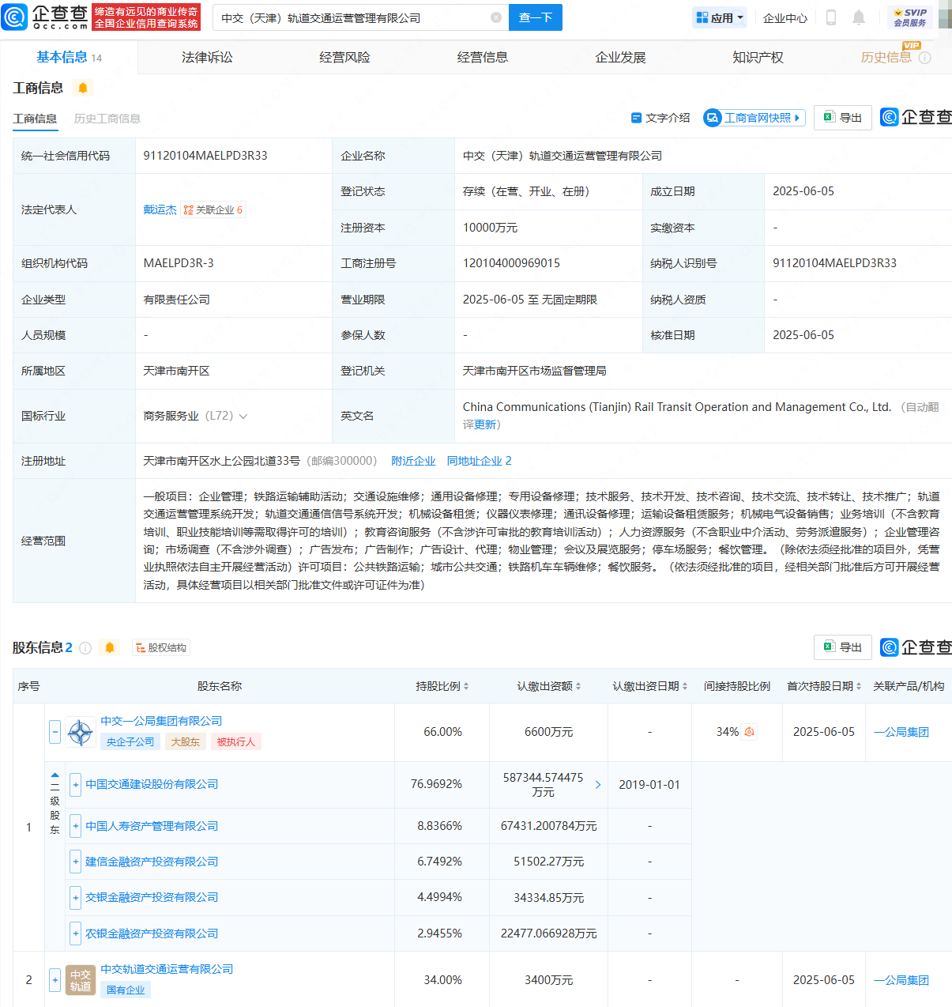Expand 农银金融资产投资有限公司 row
952x1007 pixels.
[76, 934]
